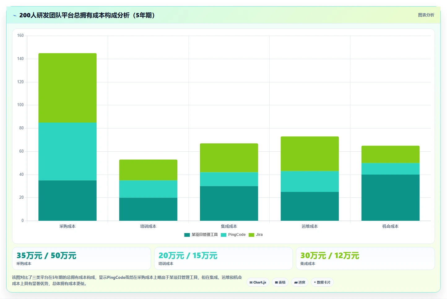
Task: Click the 运维成本 x-axis label
Action: pyautogui.click(x=310, y=226)
